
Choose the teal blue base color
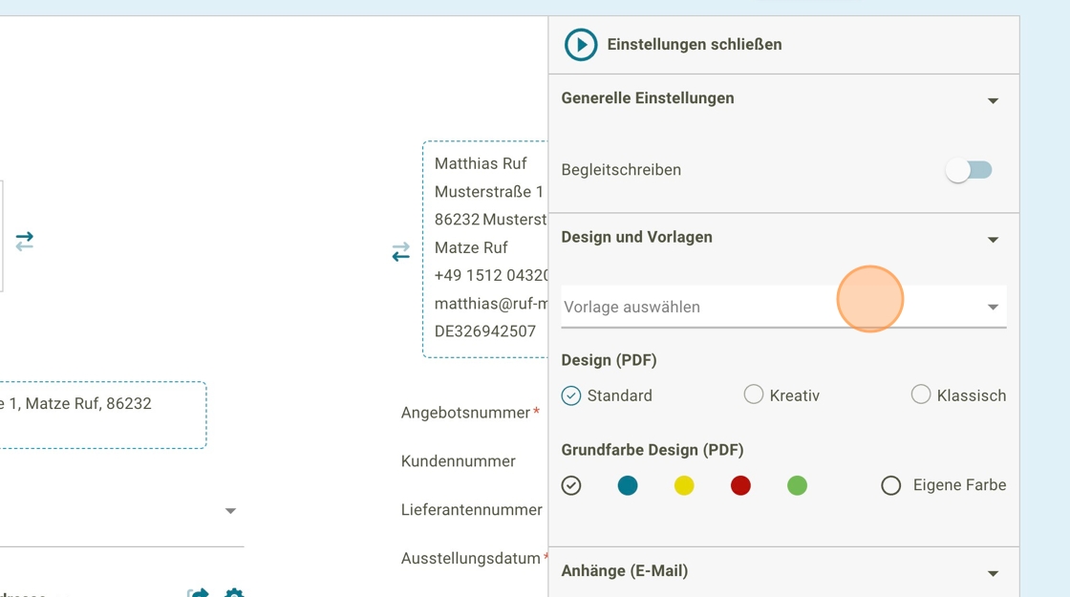click(628, 486)
